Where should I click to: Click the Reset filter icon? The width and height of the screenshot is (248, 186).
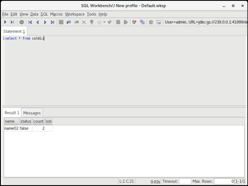[110, 22]
